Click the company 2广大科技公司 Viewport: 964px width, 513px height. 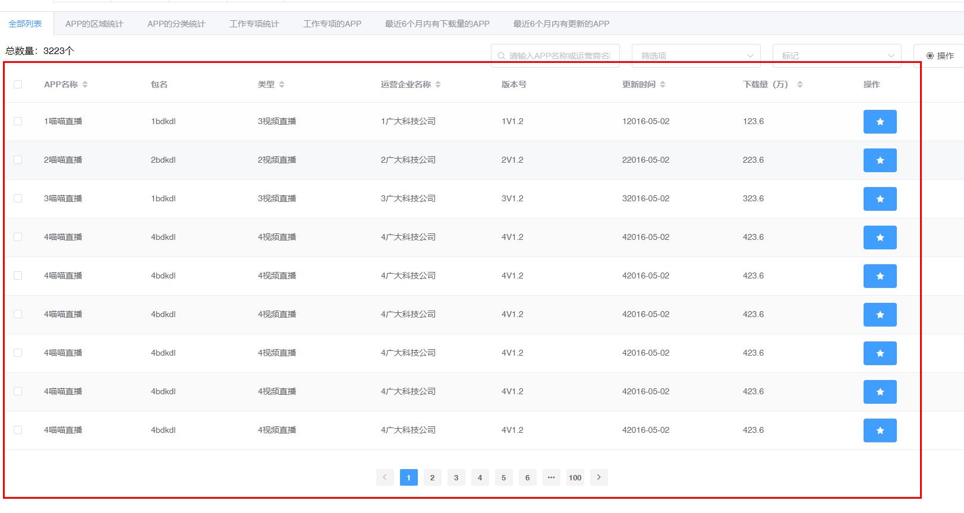point(408,160)
